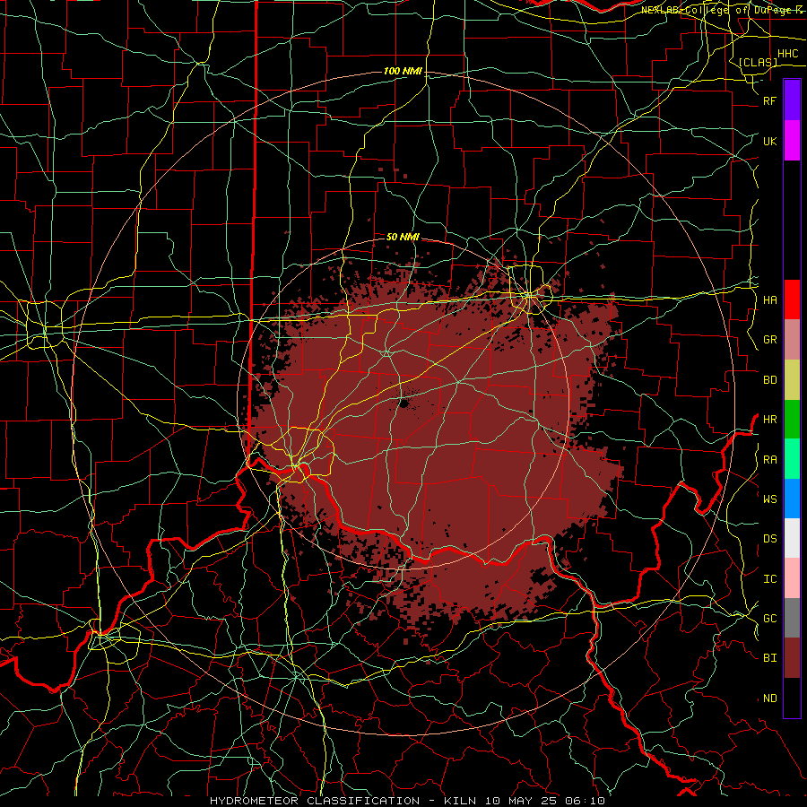Screen dimensions: 807x807
Task: Click the HA red legend swatch
Action: pyautogui.click(x=792, y=299)
